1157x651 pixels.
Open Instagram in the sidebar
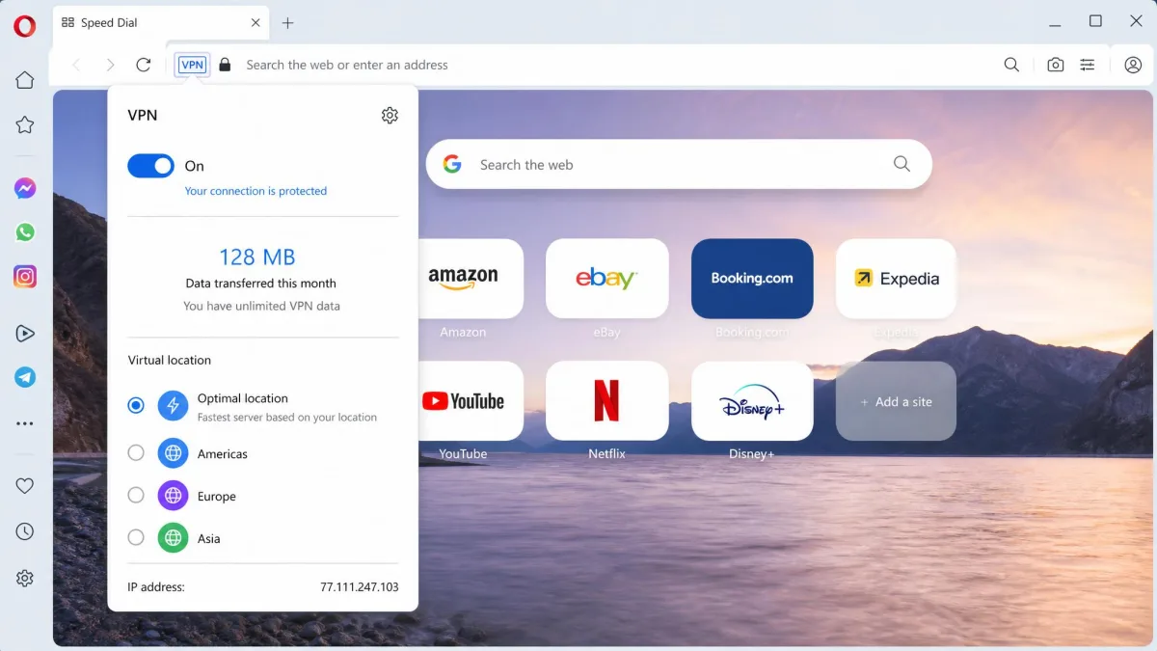point(25,277)
